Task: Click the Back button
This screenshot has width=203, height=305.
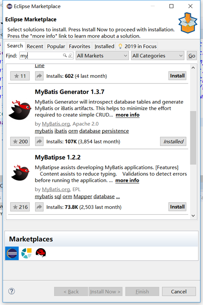Action: pyautogui.click(x=71, y=291)
